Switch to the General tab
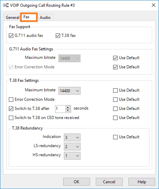The width and height of the screenshot is (159, 189). (x=12, y=18)
